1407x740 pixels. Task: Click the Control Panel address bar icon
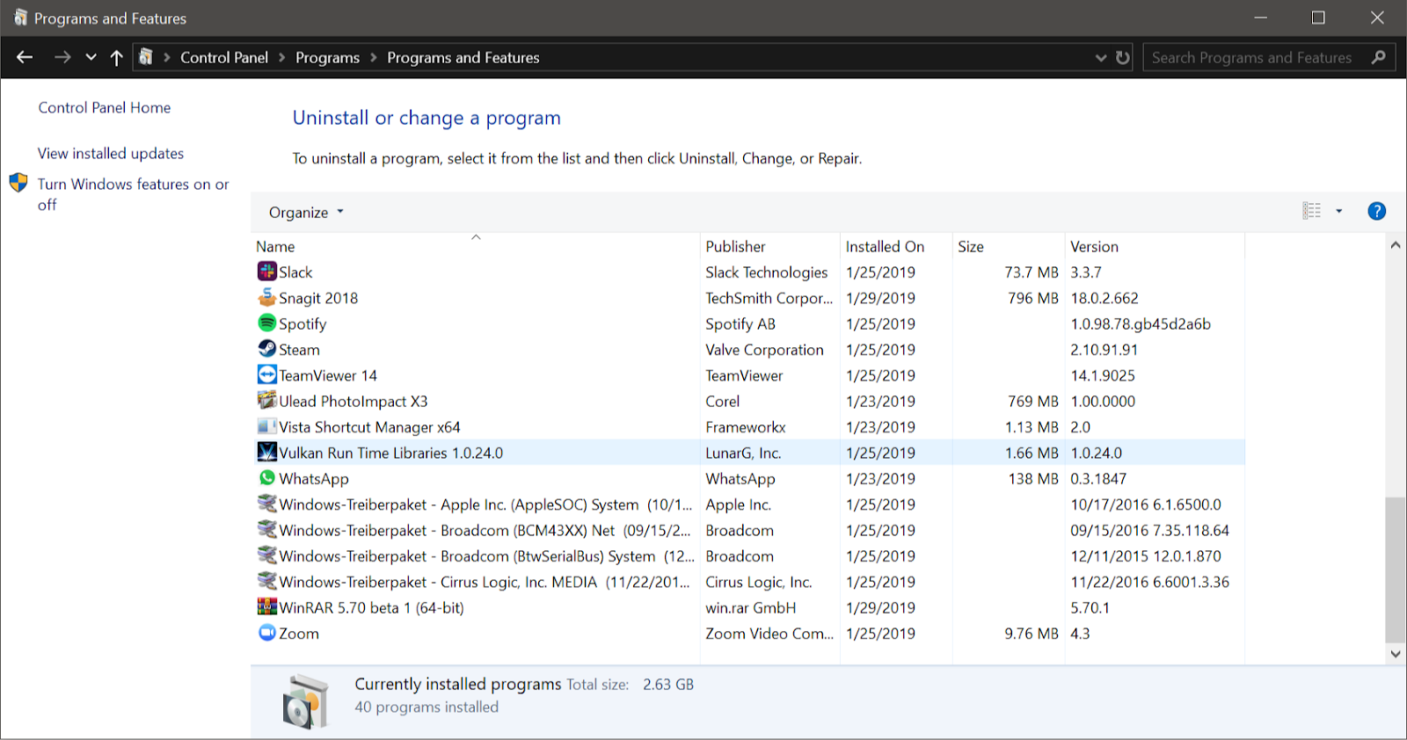[x=146, y=57]
